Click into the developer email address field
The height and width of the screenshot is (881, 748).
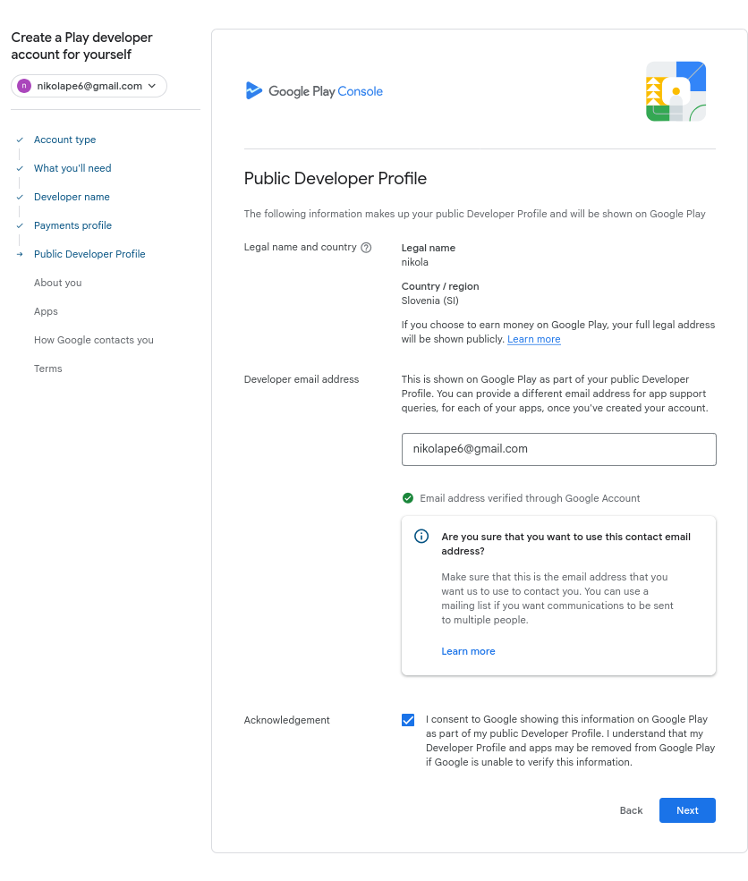(x=558, y=449)
